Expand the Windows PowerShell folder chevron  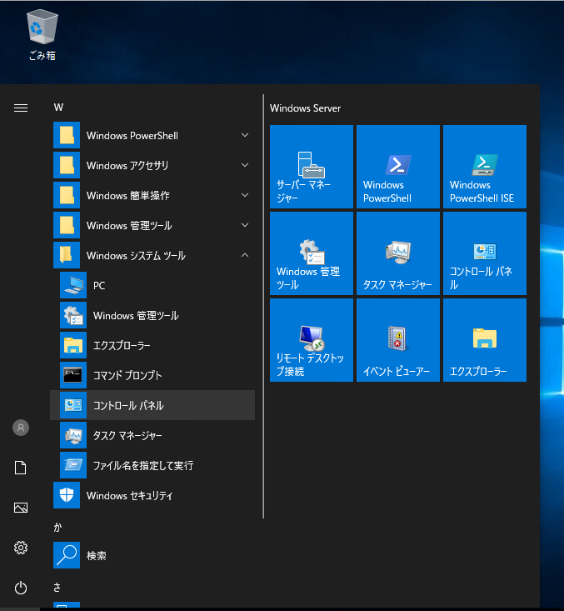tap(245, 135)
